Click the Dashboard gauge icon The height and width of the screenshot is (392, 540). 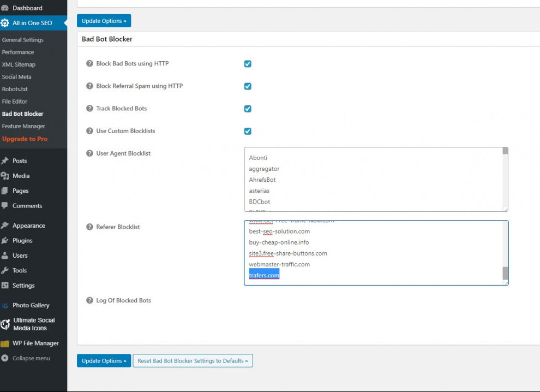[5, 8]
